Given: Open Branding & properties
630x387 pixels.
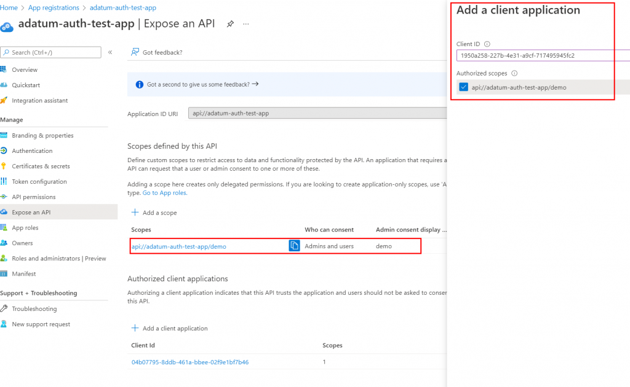Looking at the screenshot, I should coord(42,136).
